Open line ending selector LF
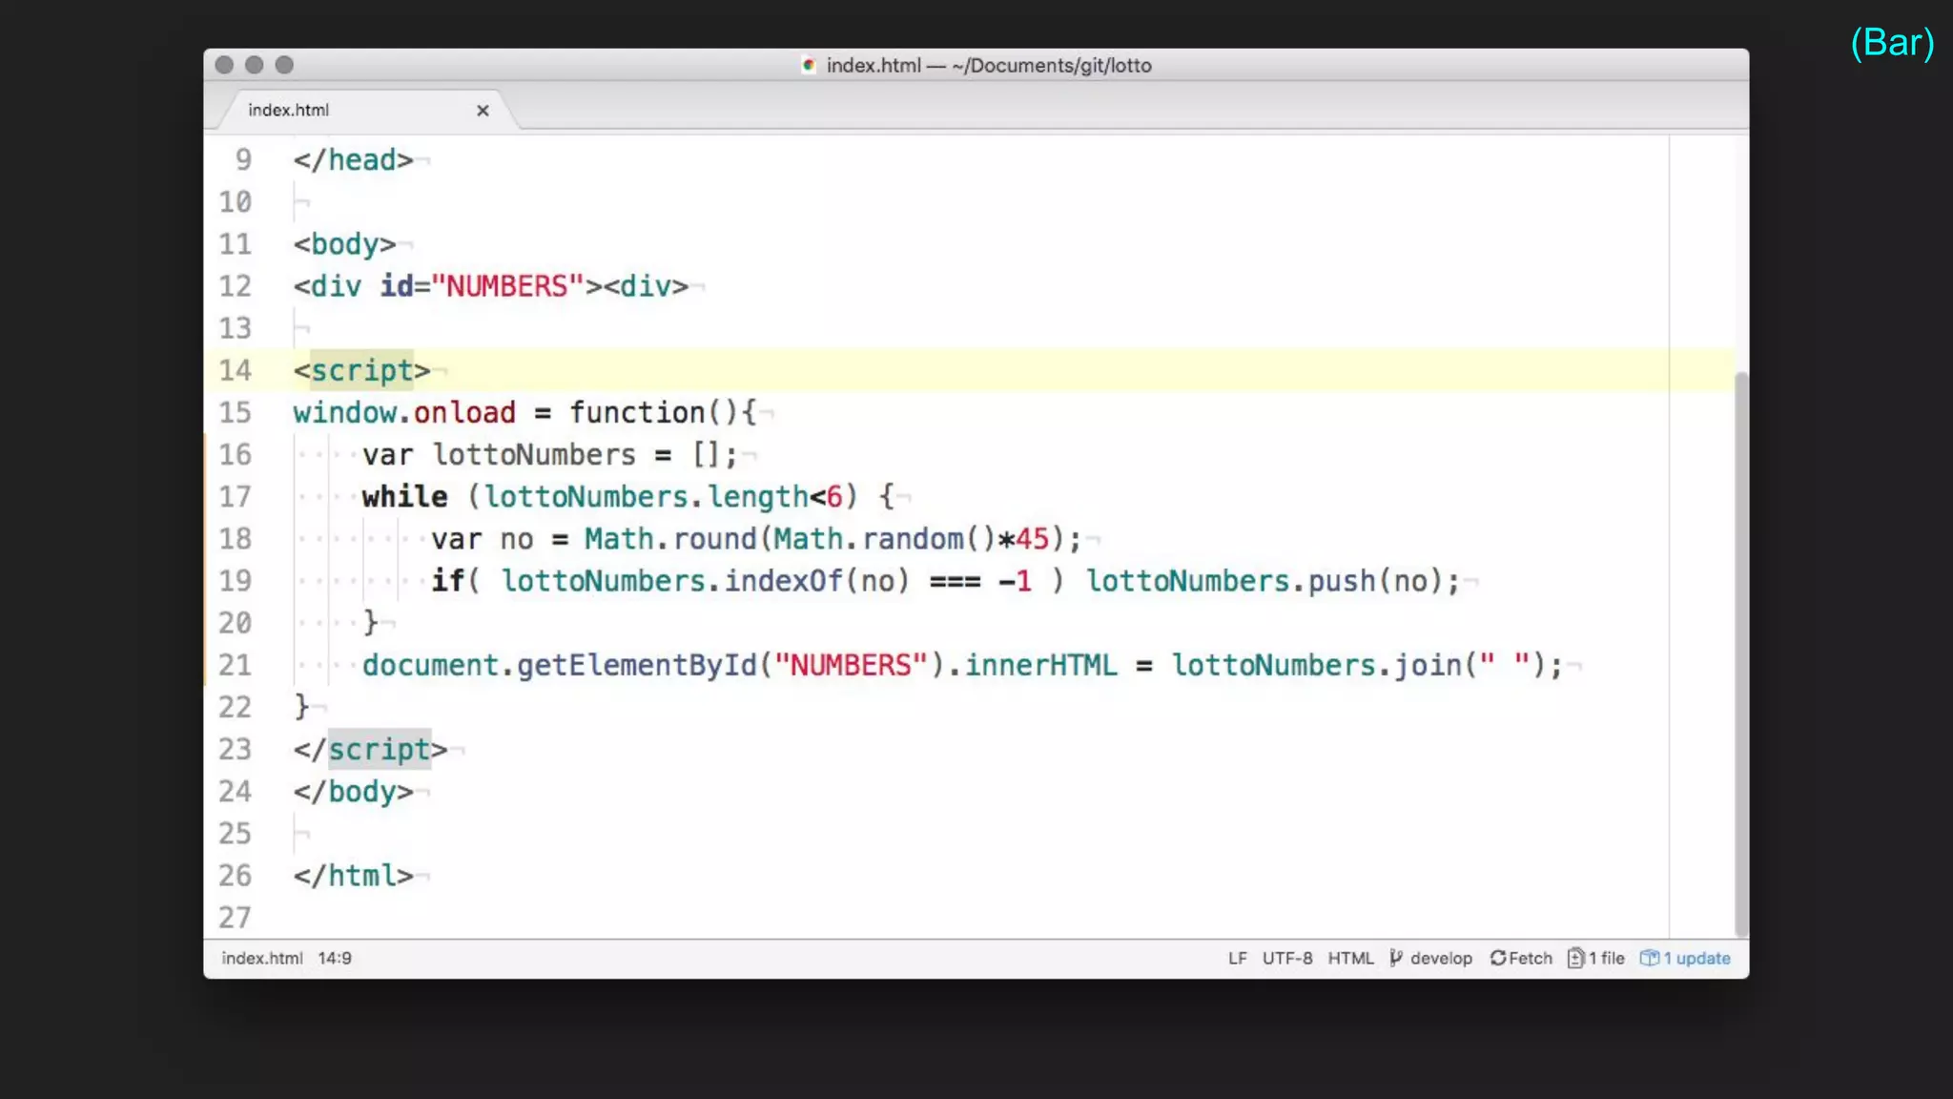This screenshot has width=1953, height=1099. [1237, 958]
